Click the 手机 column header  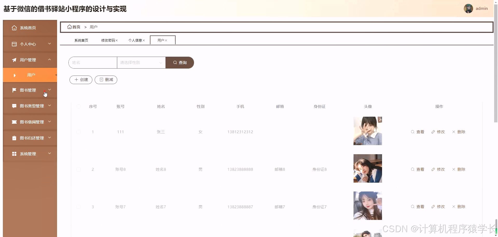pos(240,107)
